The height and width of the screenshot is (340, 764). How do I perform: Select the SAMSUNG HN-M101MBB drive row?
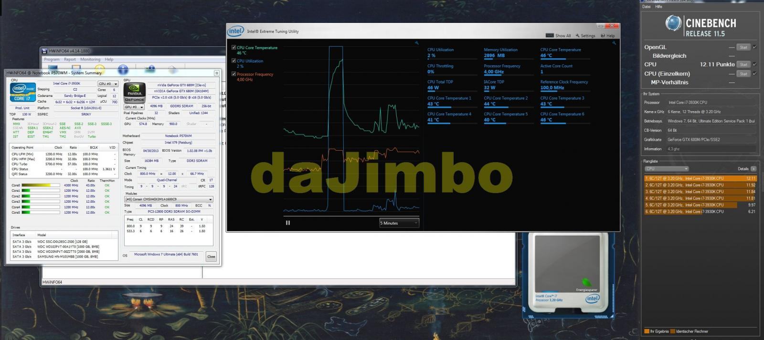pos(64,257)
